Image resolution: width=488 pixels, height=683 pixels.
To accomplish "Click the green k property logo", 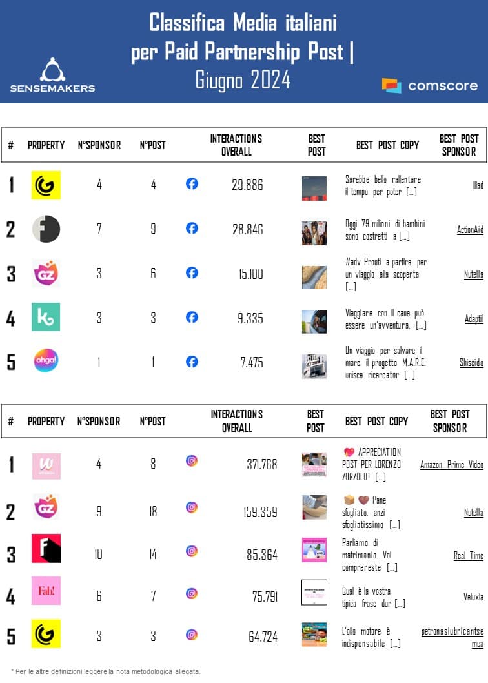I will point(46,317).
